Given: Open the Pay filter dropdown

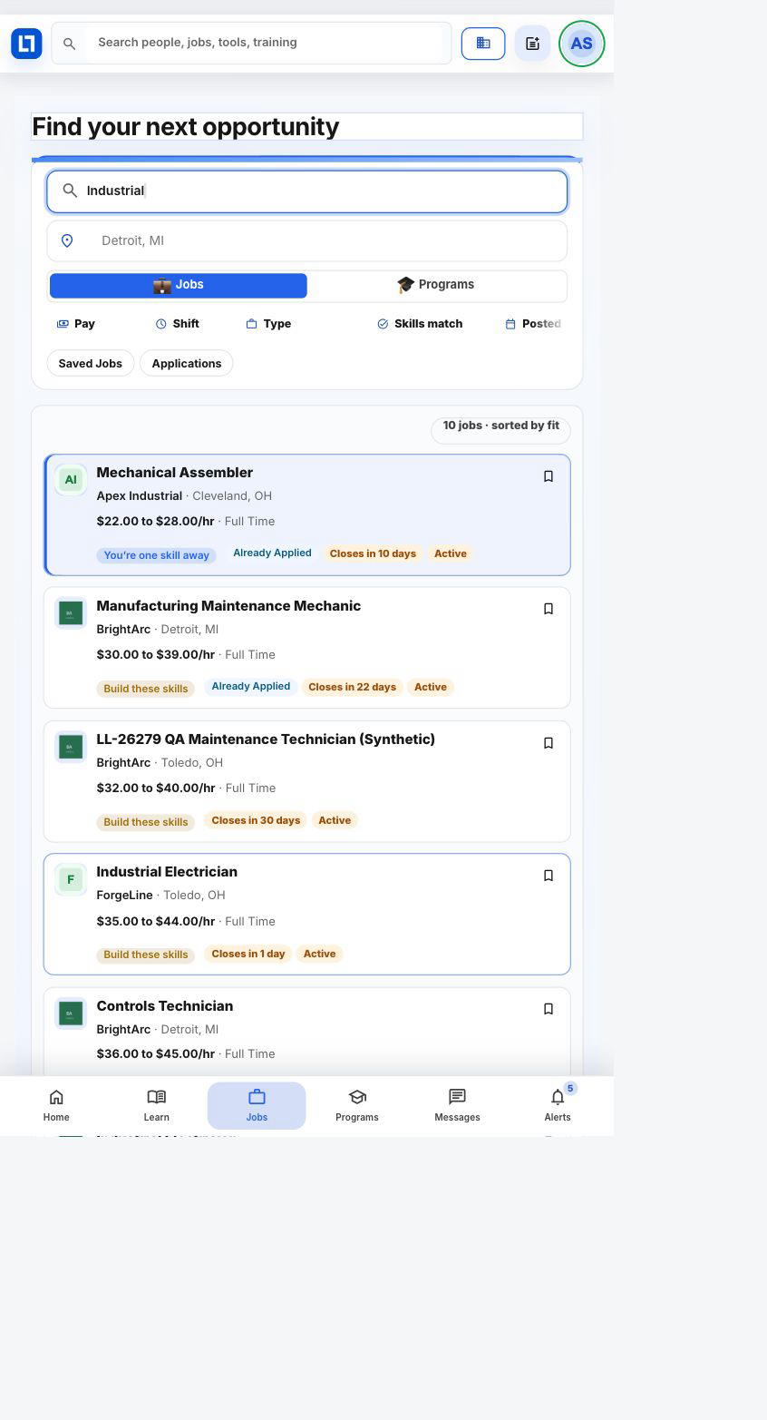Looking at the screenshot, I should 76,324.
